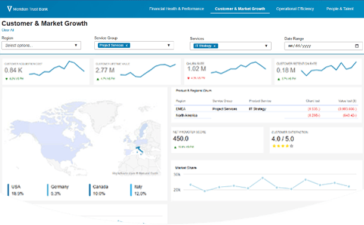
Task: Click the IT Strategy table cell
Action: click(257, 109)
